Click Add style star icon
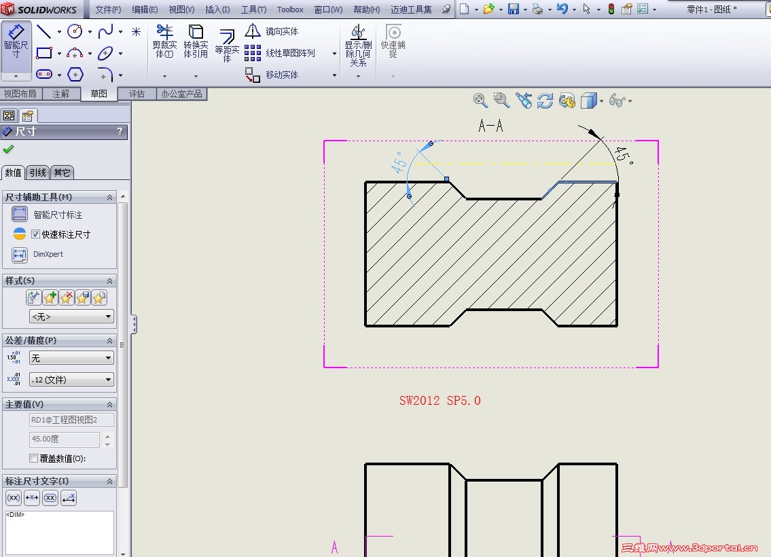The height and width of the screenshot is (557, 771). pyautogui.click(x=50, y=298)
